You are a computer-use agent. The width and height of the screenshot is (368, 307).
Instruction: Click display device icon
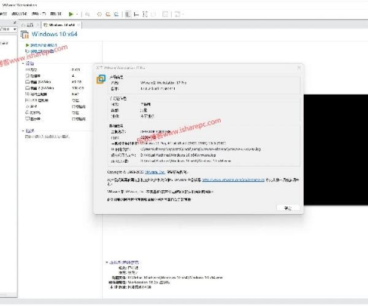tap(28, 119)
